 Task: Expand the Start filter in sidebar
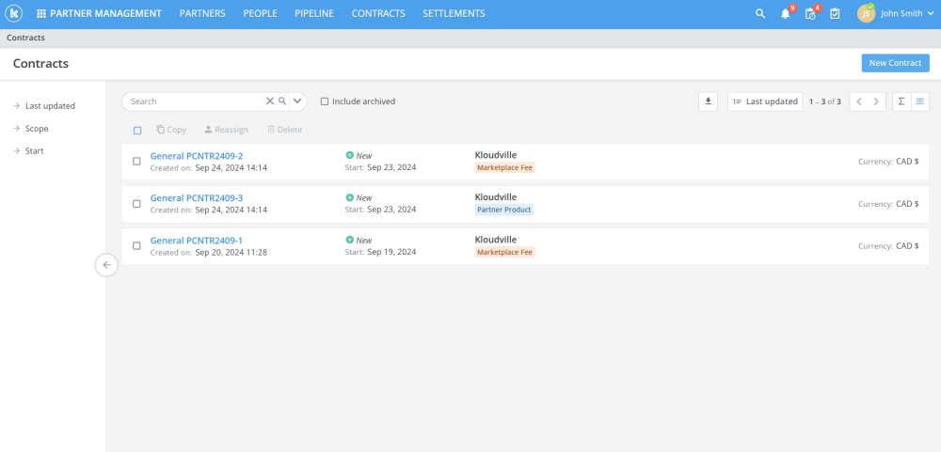(x=28, y=151)
